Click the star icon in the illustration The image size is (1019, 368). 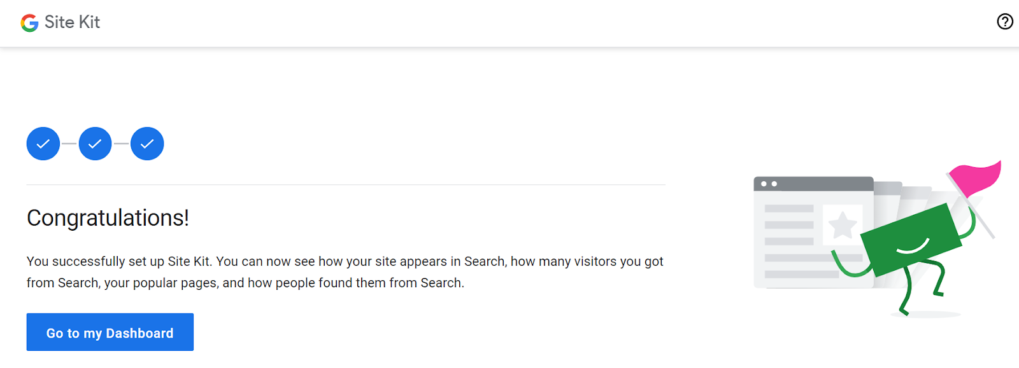pyautogui.click(x=843, y=224)
